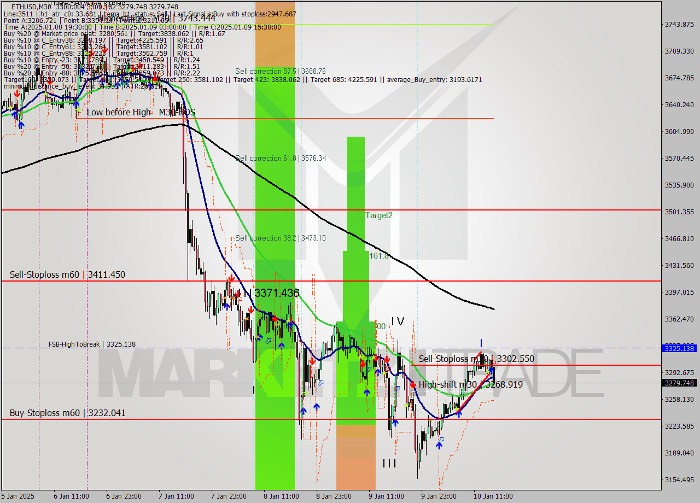
Task: Click the 3371.436 wave price label
Action: [277, 293]
